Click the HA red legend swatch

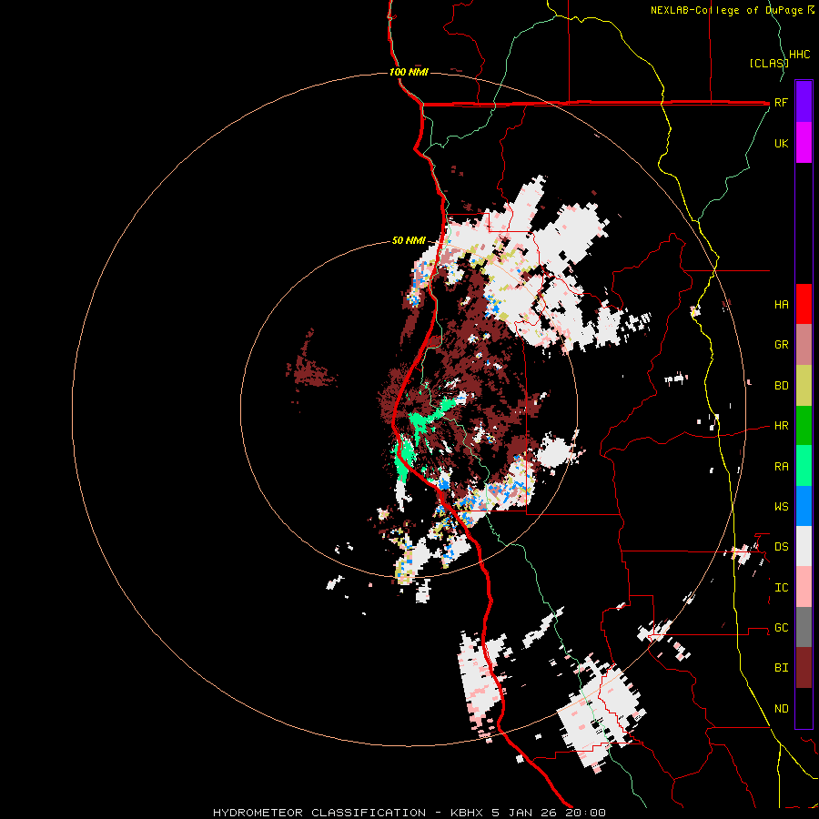pos(804,304)
